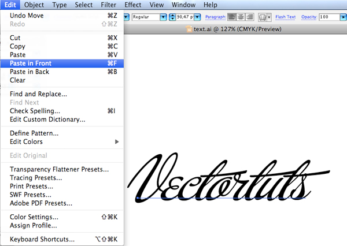Click the Make Envelope warp icon

pos(263,17)
